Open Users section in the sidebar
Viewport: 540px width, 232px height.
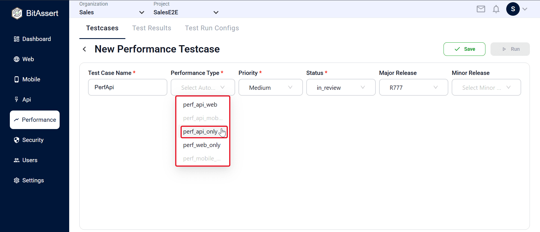tap(35, 160)
